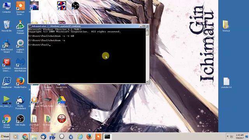Open the Recycle Bin
This screenshot has width=249, height=140.
pyautogui.click(x=7, y=26)
